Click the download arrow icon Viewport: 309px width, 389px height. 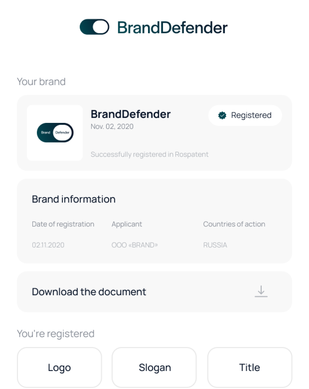coord(261,291)
